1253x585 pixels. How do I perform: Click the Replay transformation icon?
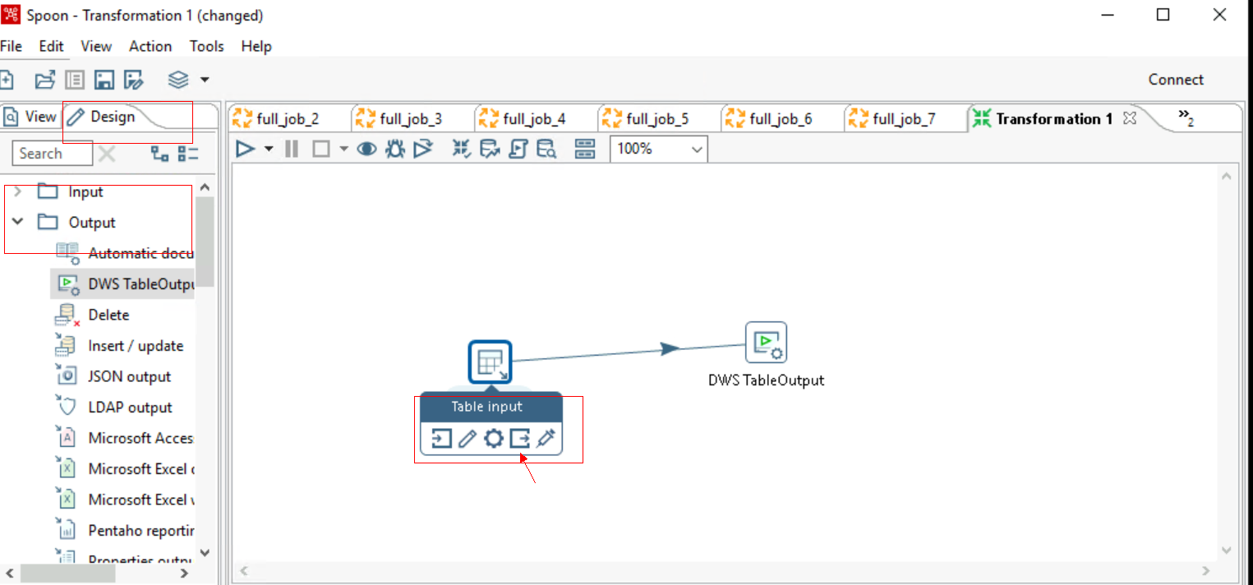[422, 149]
